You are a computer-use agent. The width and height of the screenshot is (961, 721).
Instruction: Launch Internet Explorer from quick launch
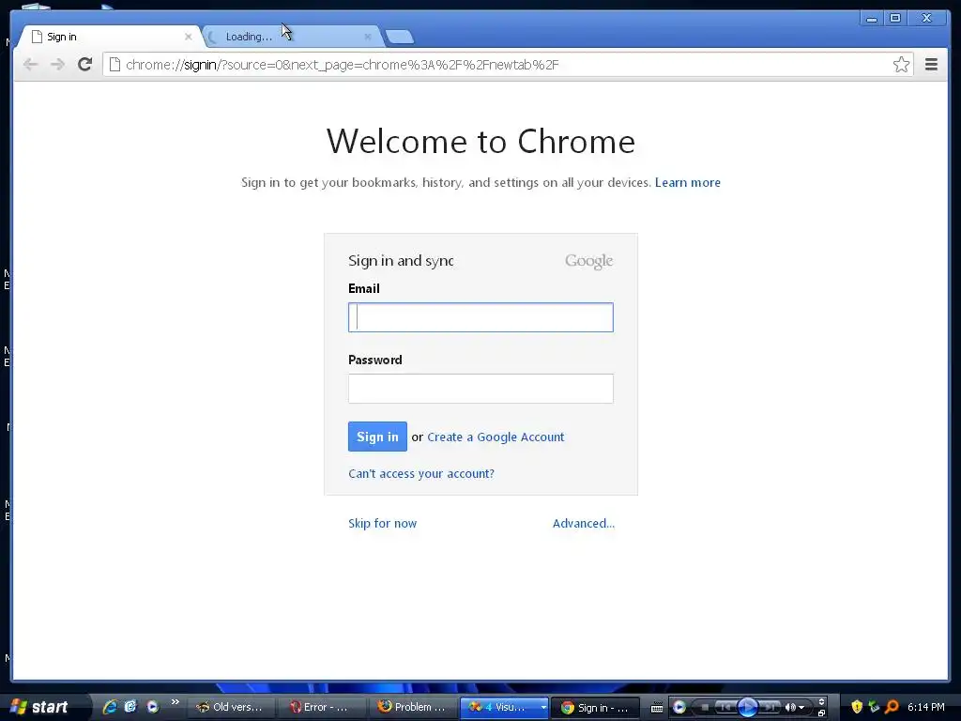(x=111, y=707)
